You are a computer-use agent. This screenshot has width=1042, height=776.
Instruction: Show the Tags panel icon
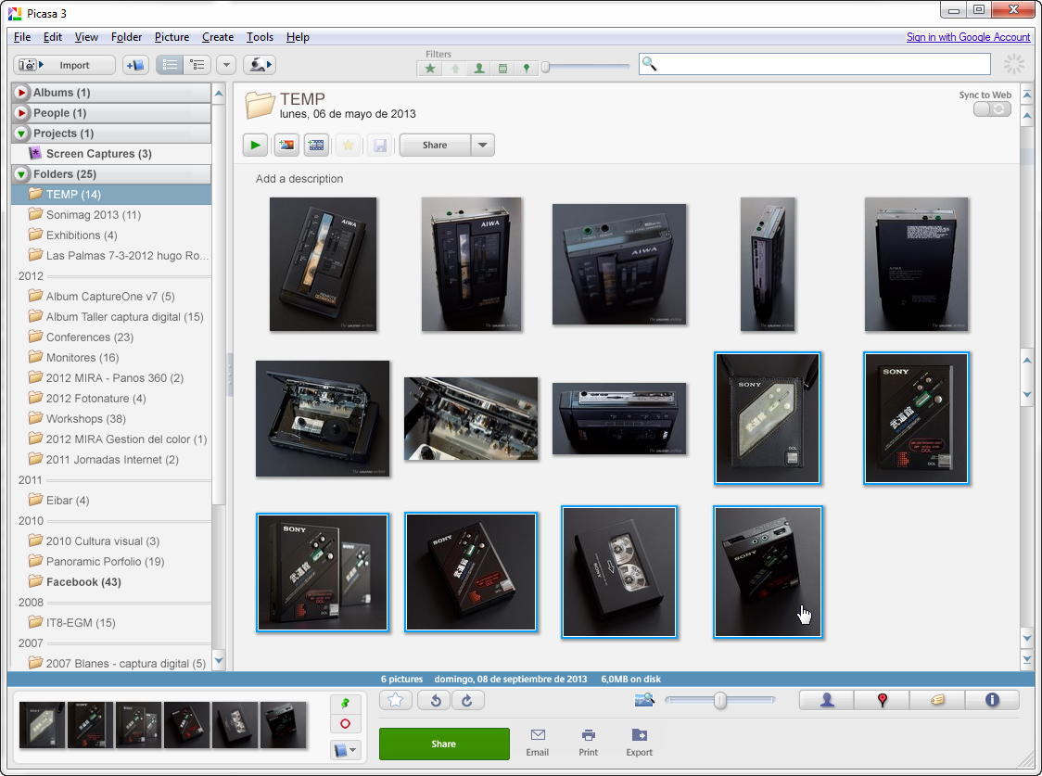coord(937,700)
